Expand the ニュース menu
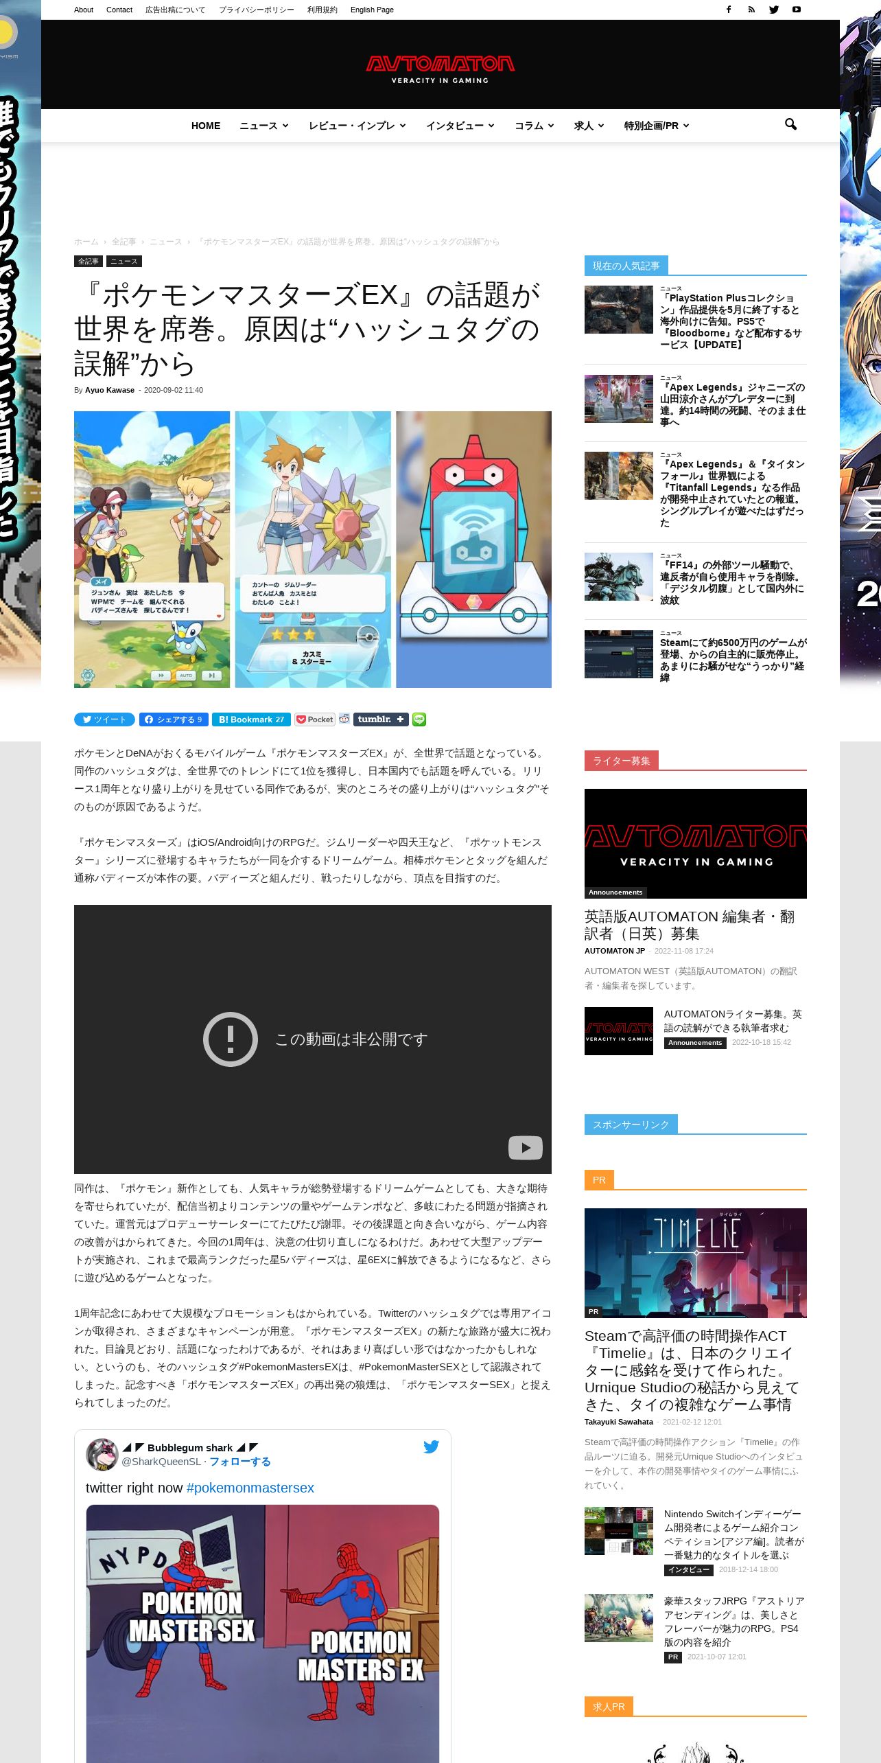The height and width of the screenshot is (1763, 881). 264,126
